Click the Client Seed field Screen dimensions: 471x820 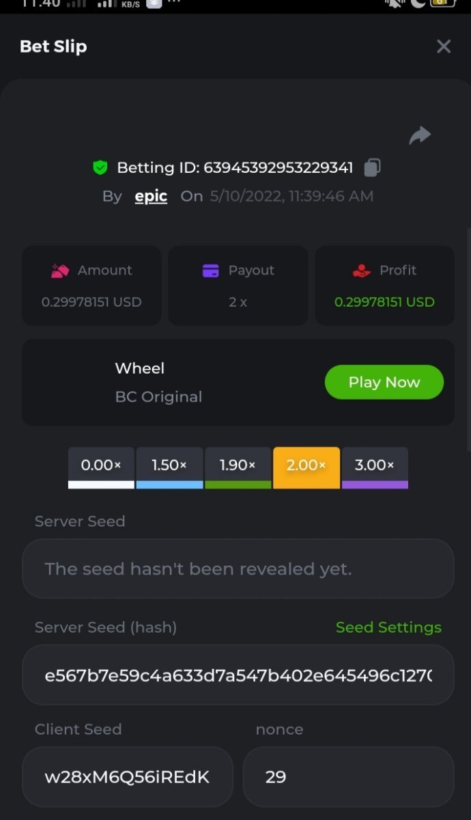[127, 777]
